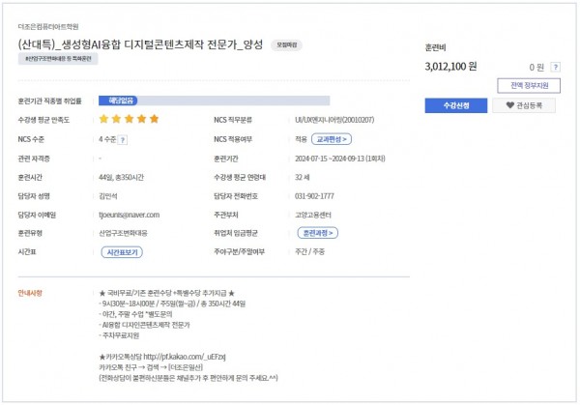
Task: Click the first satisfaction star
Action: click(x=104, y=119)
